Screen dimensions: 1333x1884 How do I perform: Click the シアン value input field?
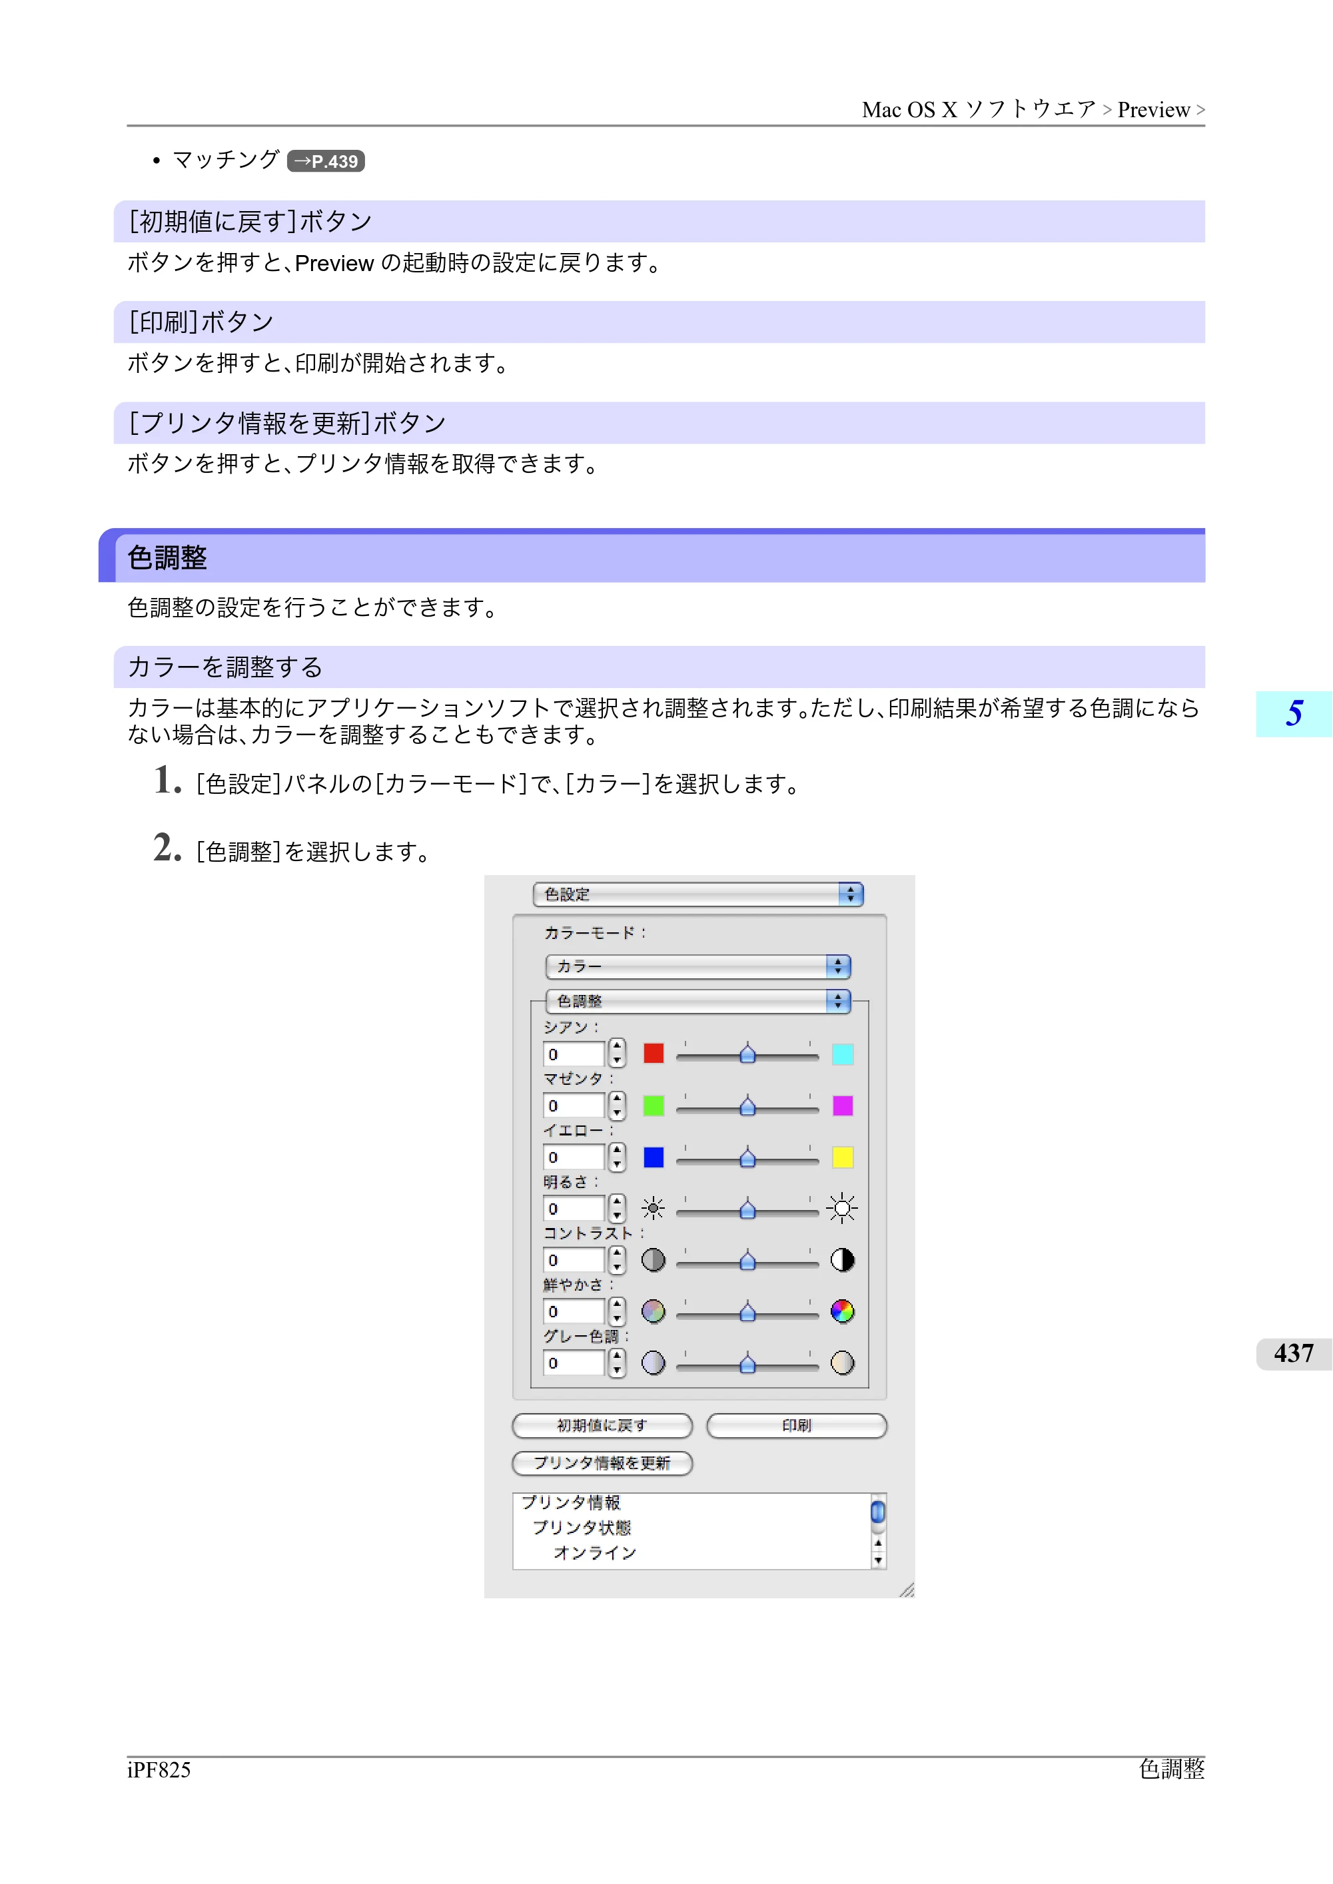coord(574,1054)
